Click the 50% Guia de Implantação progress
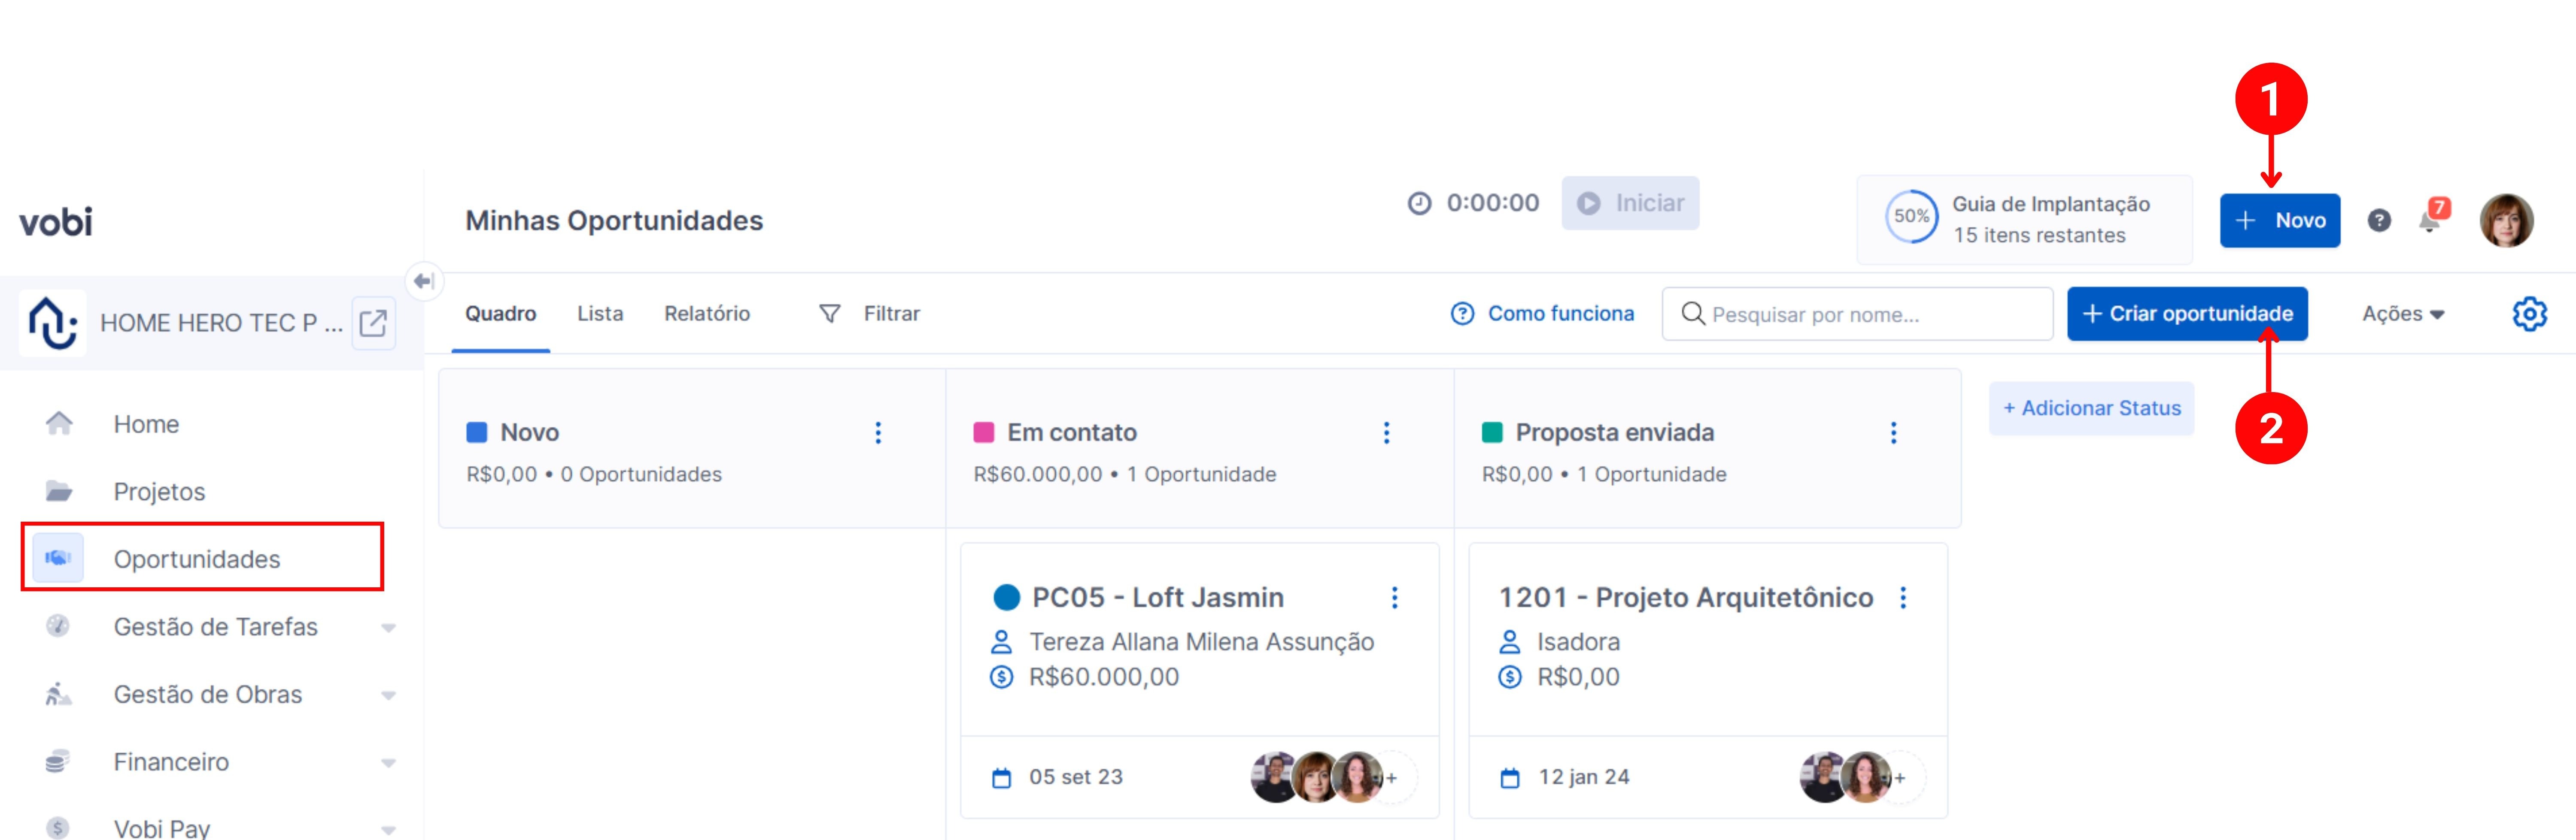2576x840 pixels. coord(1911,217)
